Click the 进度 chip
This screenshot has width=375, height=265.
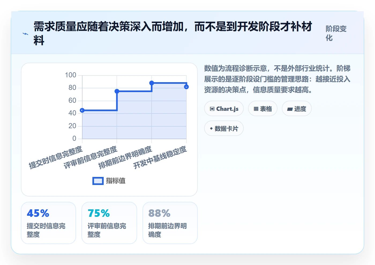pyautogui.click(x=297, y=109)
